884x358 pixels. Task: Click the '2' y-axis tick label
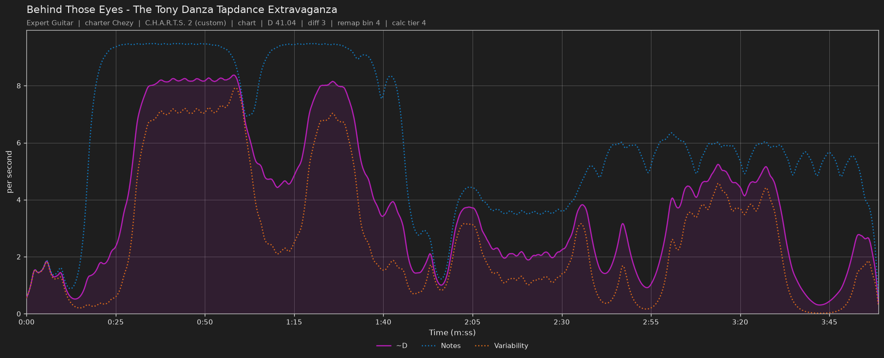(x=19, y=257)
